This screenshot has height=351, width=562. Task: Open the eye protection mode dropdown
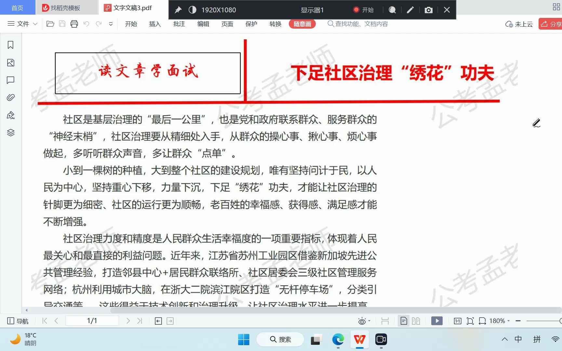click(x=364, y=321)
